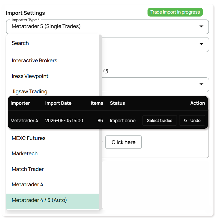This screenshot has width=217, height=219.
Task: Click the Trade import in progress badge
Action: click(175, 12)
